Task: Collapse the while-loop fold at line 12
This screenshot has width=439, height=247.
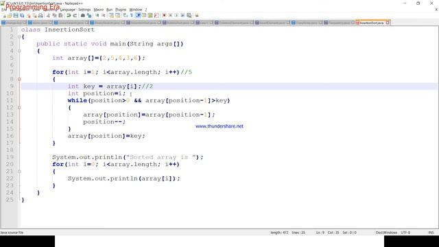Action: 19,108
